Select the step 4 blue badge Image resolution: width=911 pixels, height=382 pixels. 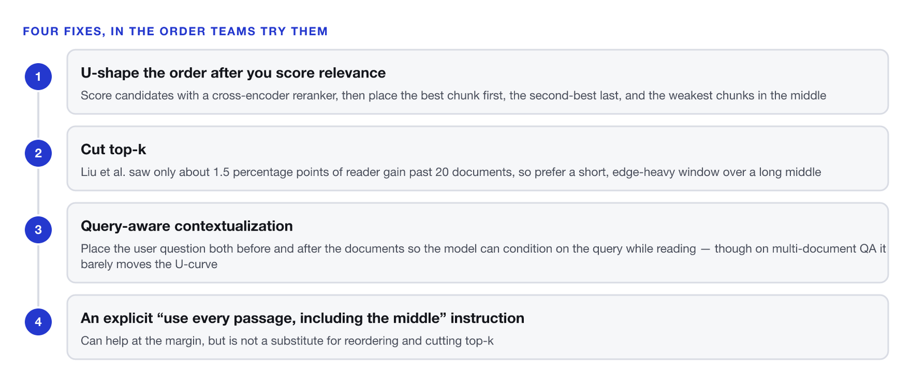tap(38, 322)
